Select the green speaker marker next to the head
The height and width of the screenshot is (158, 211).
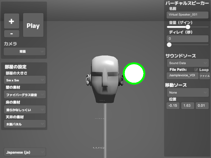tap(134, 73)
